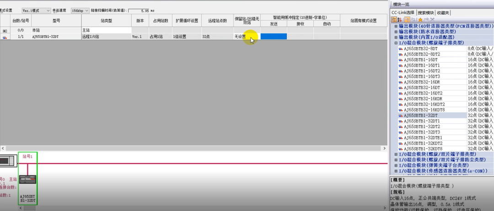Click the 无设置 reserved station cell
This screenshot has height=211, width=494.
click(247, 37)
